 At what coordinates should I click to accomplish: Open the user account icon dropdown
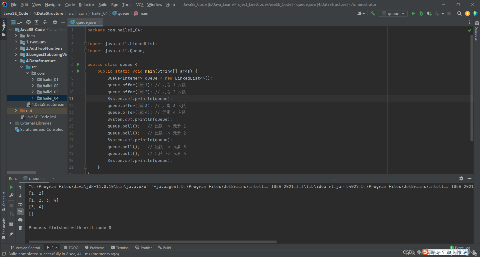click(361, 13)
